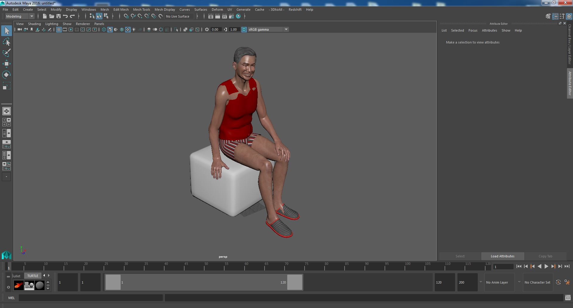The image size is (573, 308).
Task: Open the Modeling menu set dropdown
Action: click(x=20, y=16)
